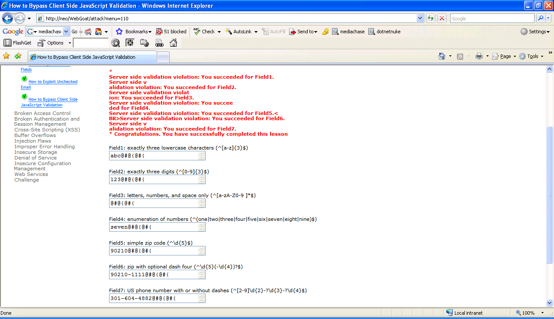Click the search magnifier button beside Google box
554x319 pixels.
coord(541,19)
